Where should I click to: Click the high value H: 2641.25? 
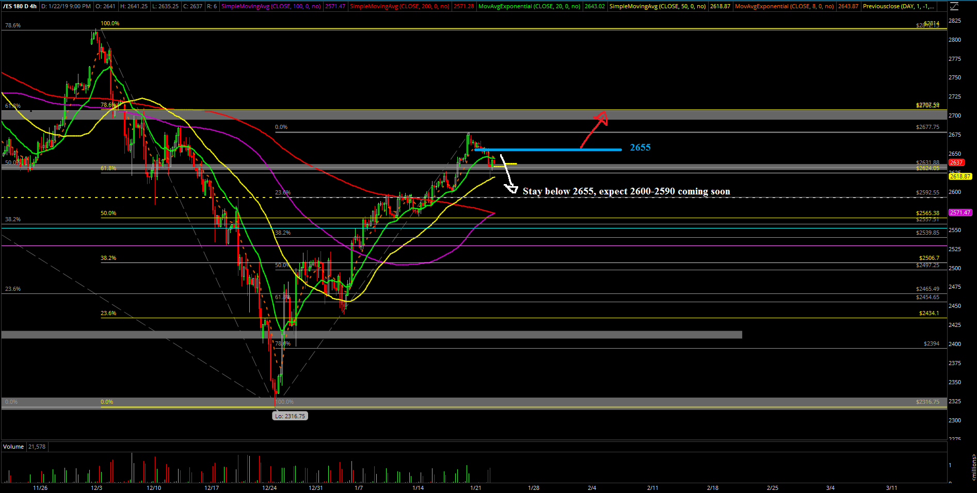coord(134,6)
